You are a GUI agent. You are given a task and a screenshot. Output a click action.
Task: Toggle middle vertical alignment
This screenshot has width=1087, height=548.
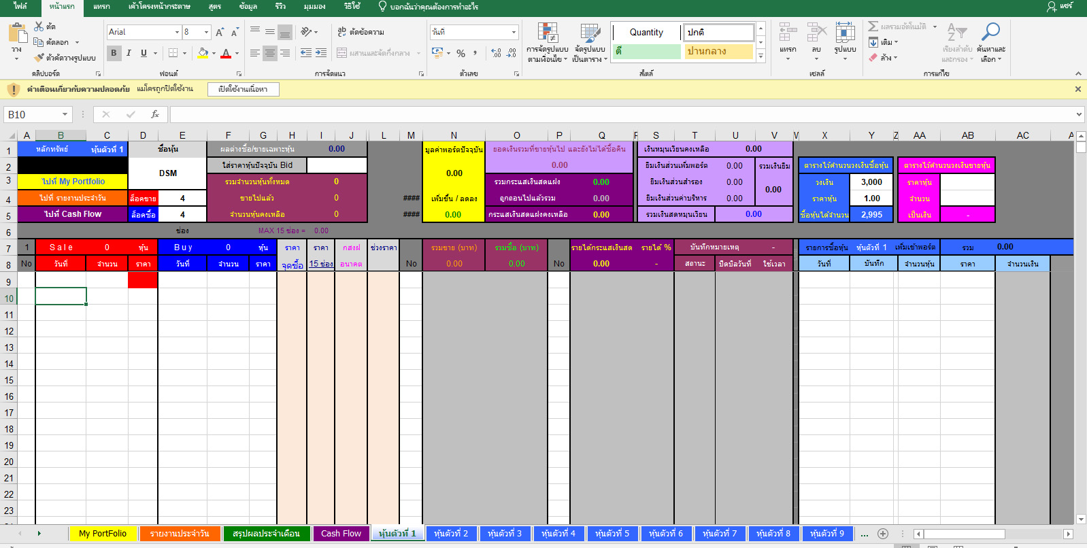[270, 31]
